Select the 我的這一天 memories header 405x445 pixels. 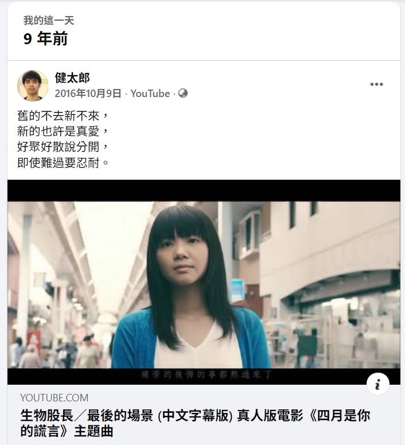[x=49, y=21]
